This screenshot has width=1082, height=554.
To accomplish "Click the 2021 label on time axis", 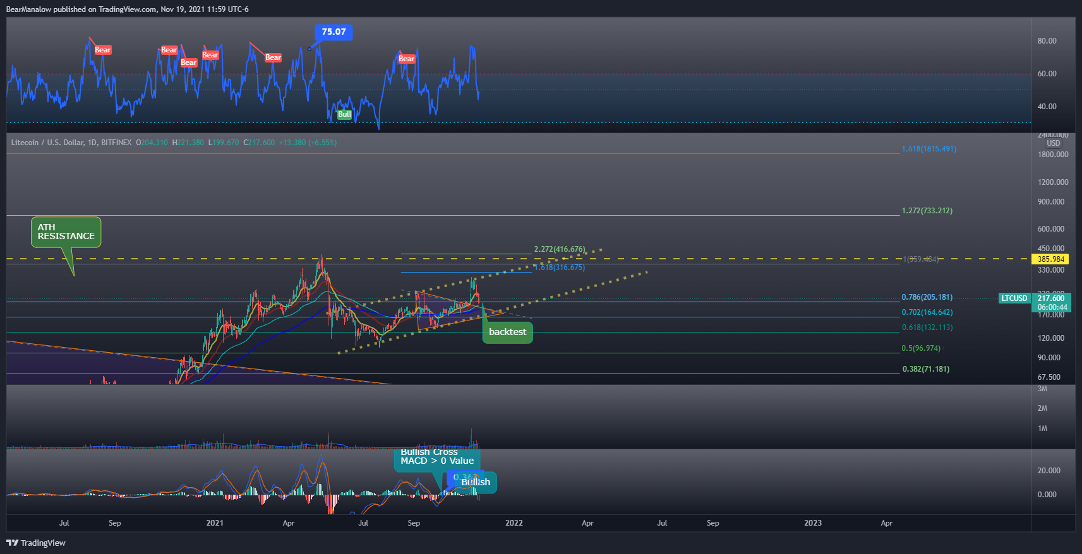I will click(x=215, y=523).
